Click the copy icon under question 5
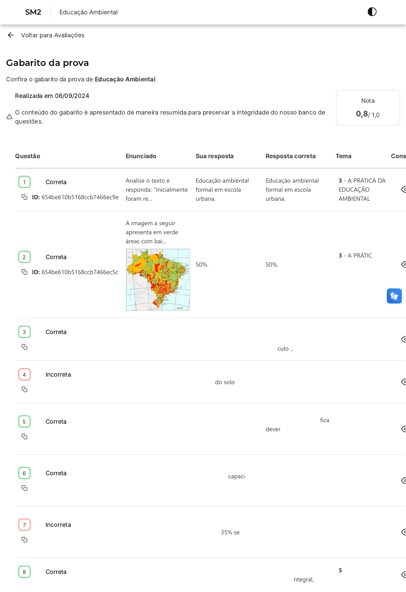The height and width of the screenshot is (592, 406). (24, 436)
